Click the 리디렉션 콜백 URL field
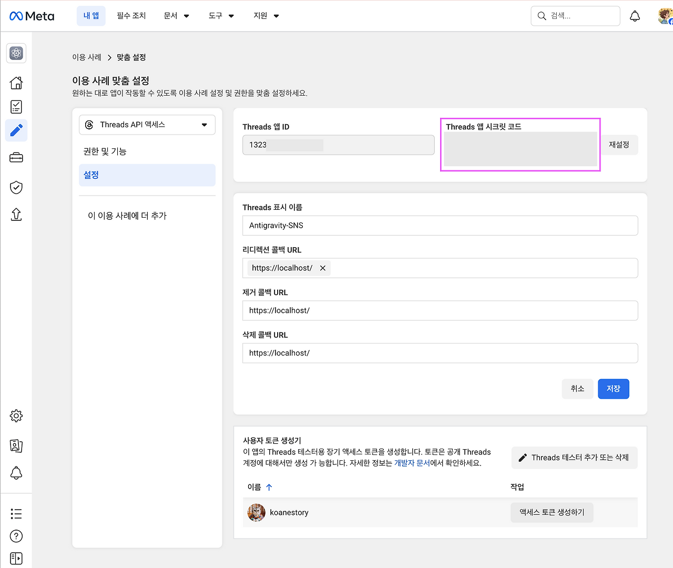673x568 pixels. point(440,268)
